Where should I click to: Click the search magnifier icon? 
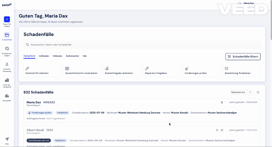pyautogui.click(x=27, y=45)
